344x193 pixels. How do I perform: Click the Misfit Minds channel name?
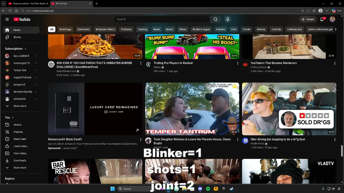pos(257,144)
